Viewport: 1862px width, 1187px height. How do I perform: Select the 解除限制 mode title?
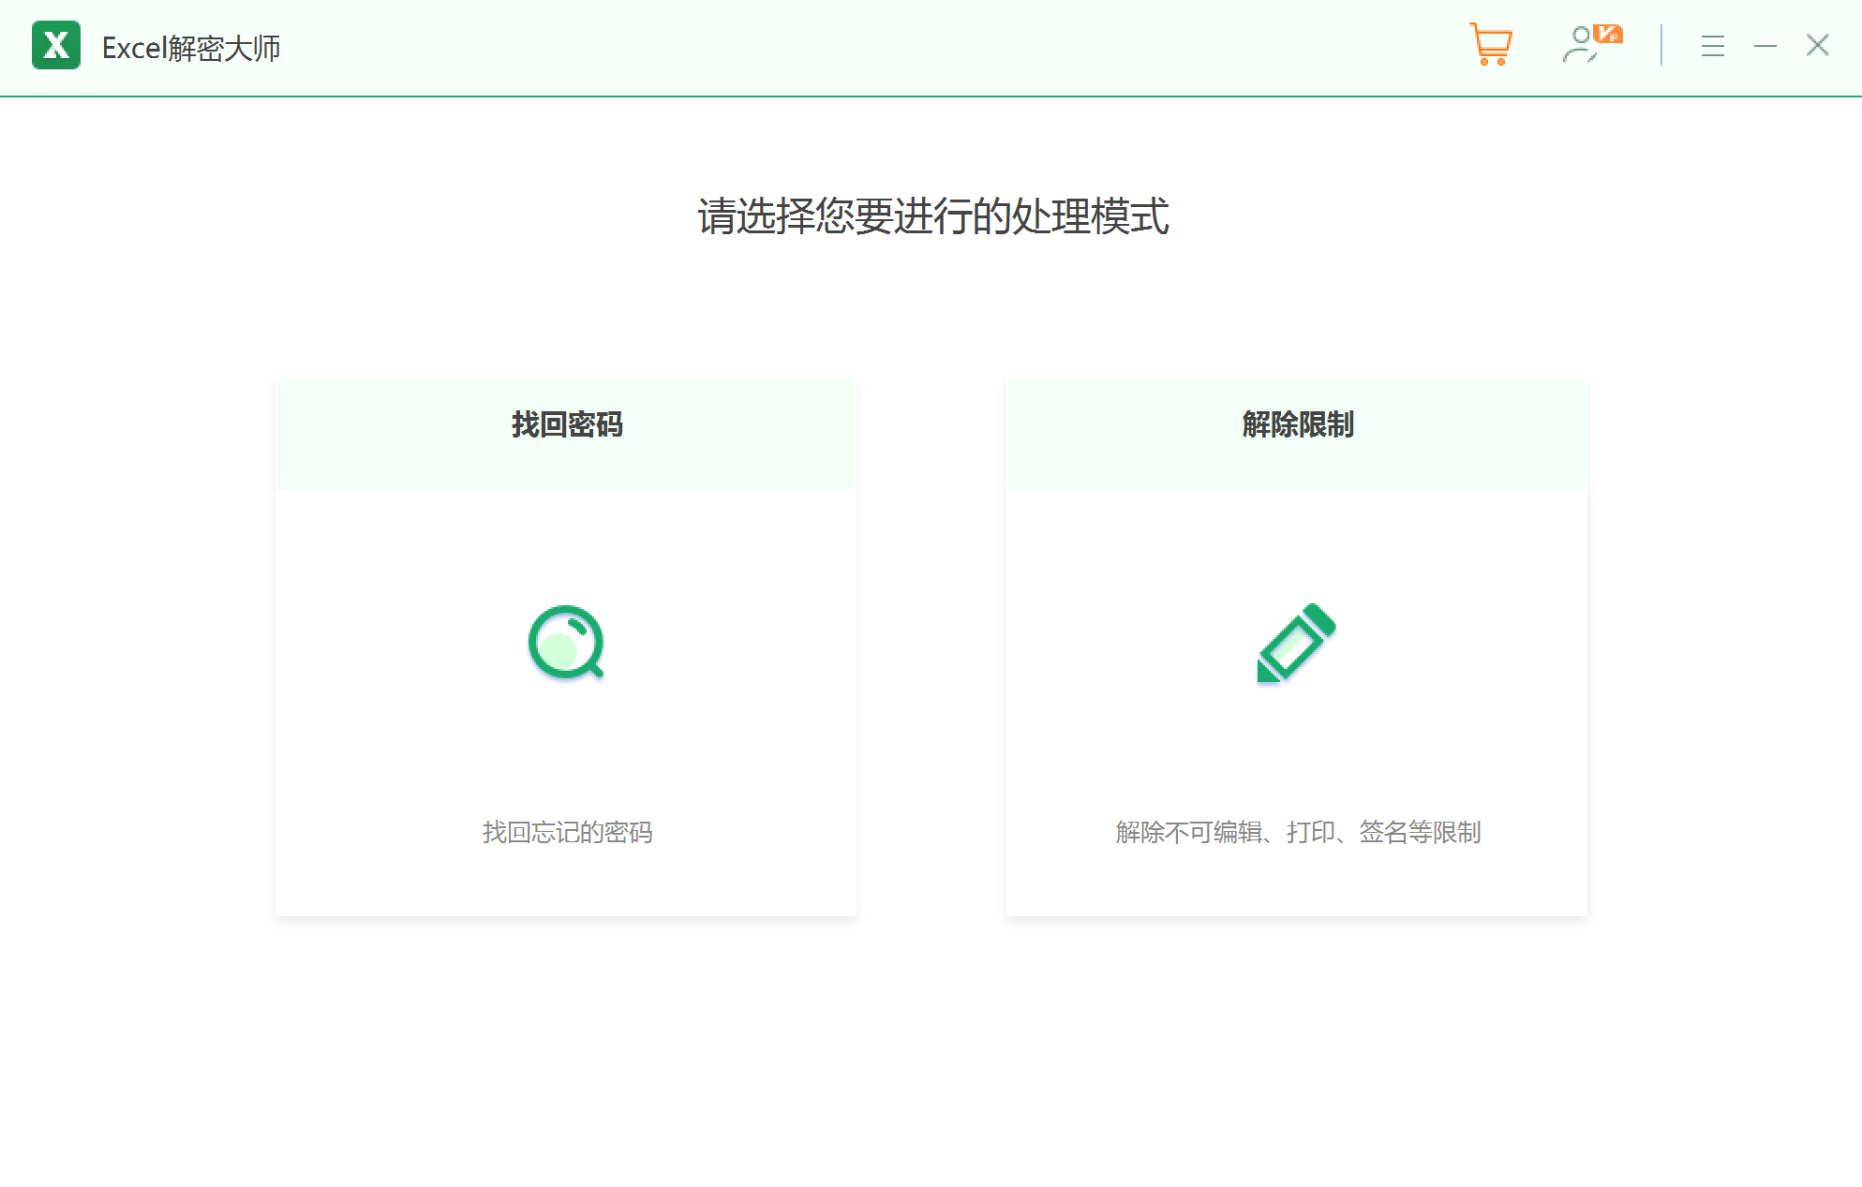(1297, 424)
